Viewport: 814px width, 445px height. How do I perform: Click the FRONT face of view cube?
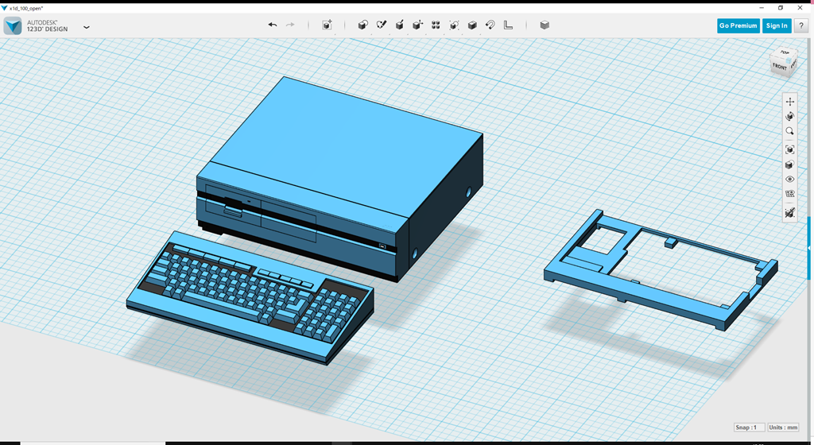(780, 68)
